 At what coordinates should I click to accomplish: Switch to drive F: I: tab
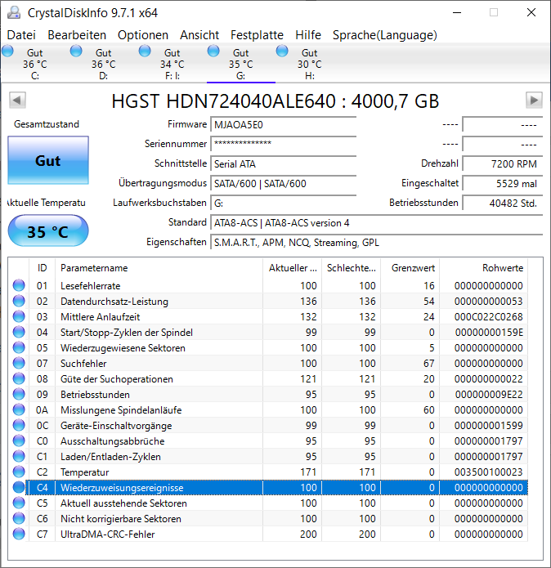[172, 64]
